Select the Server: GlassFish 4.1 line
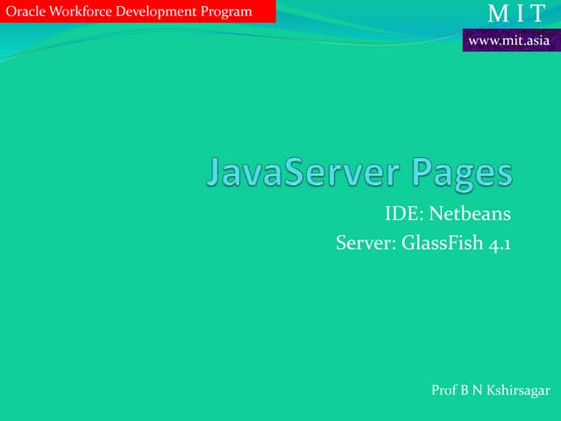The height and width of the screenshot is (421, 561). [423, 242]
